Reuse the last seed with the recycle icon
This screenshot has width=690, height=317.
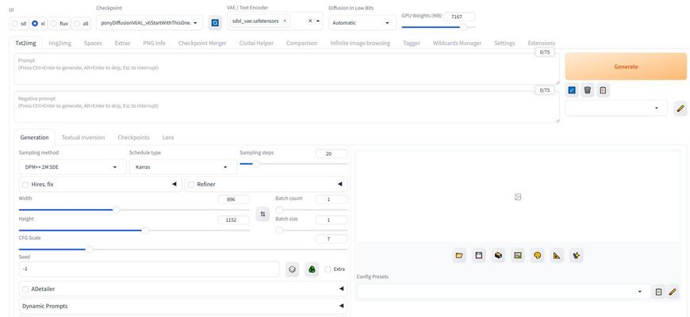coord(312,269)
